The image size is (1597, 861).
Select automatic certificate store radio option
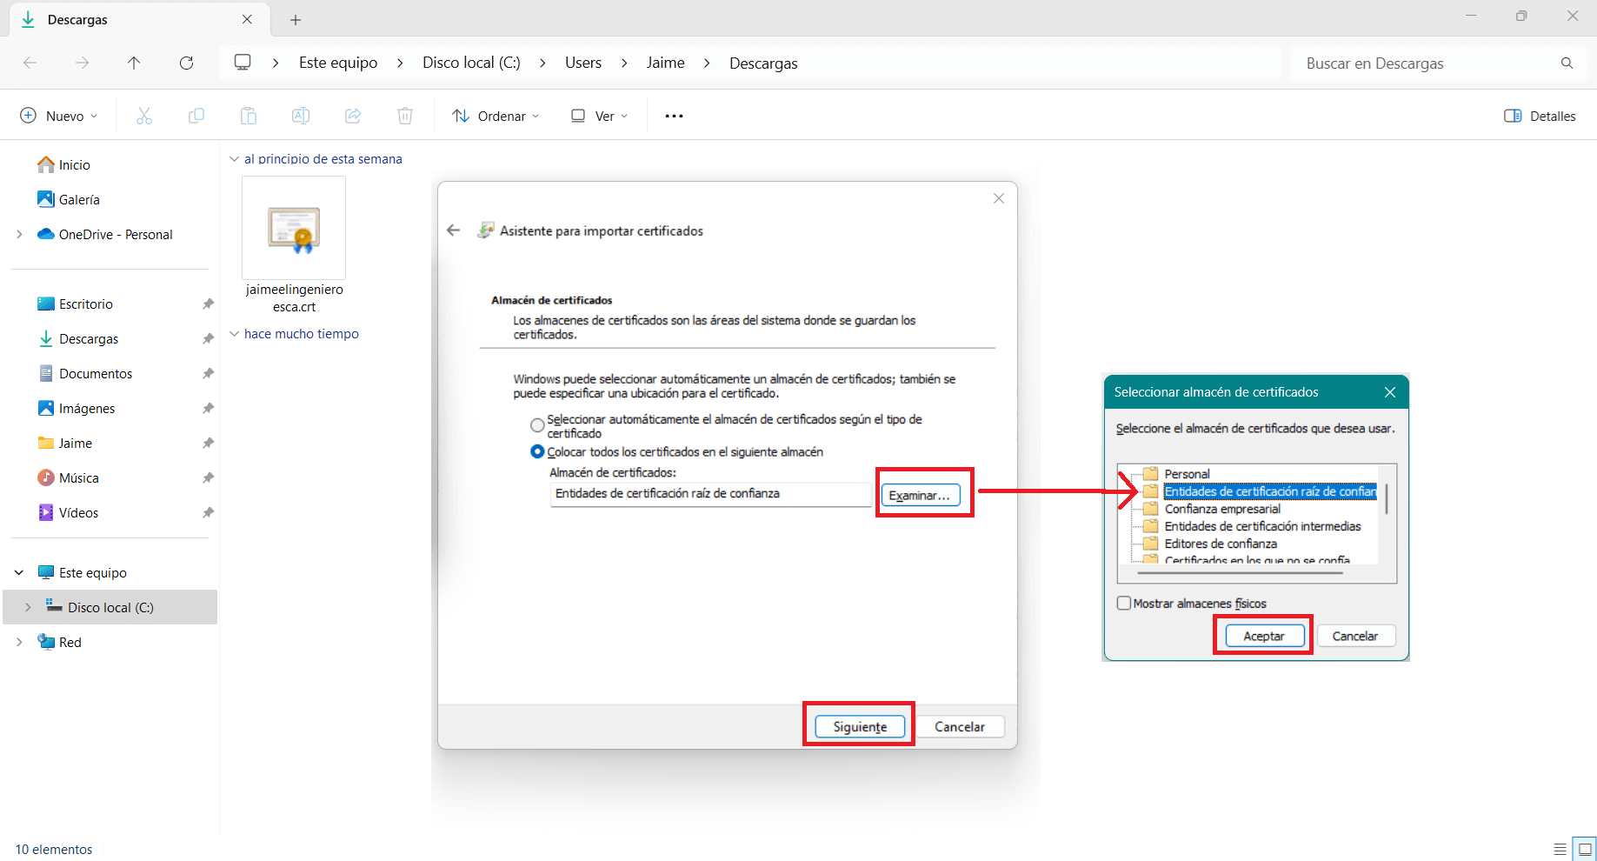(x=537, y=425)
